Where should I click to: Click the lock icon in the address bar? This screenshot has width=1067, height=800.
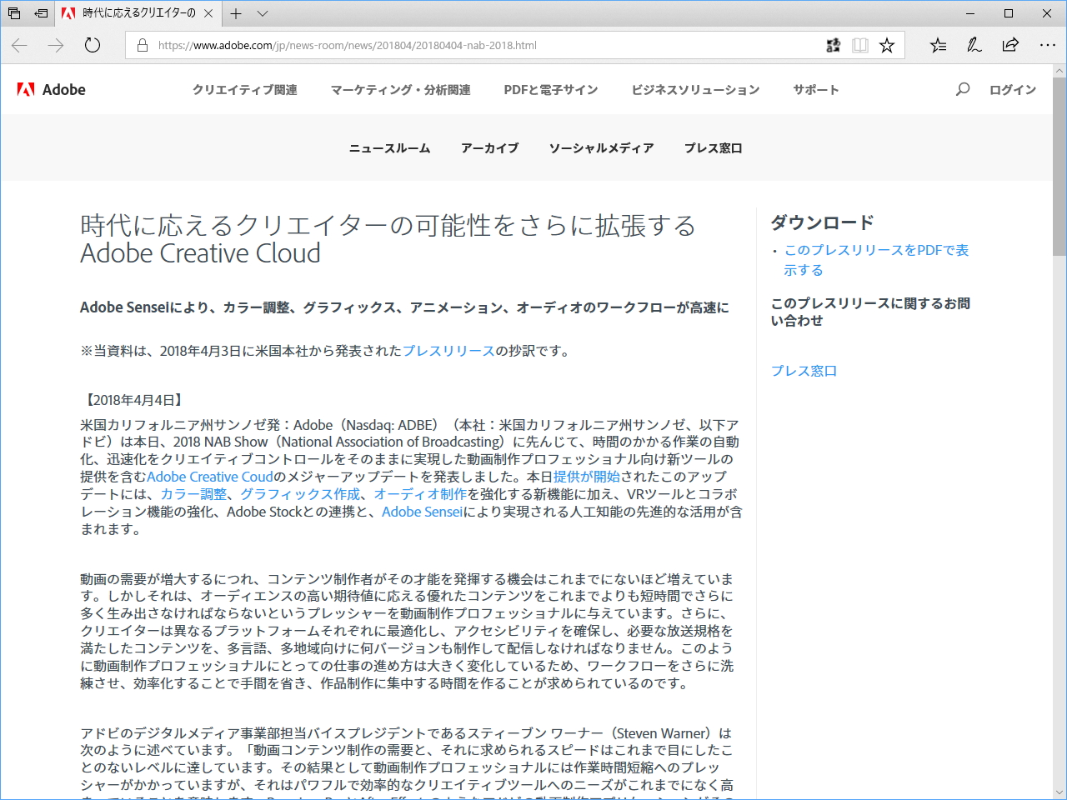point(143,46)
